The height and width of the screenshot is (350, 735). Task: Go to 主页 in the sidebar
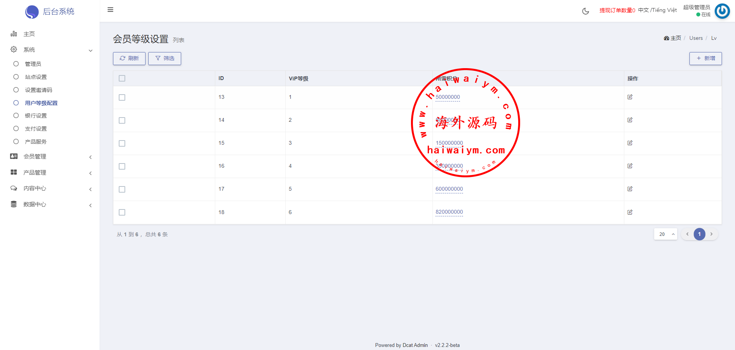29,34
